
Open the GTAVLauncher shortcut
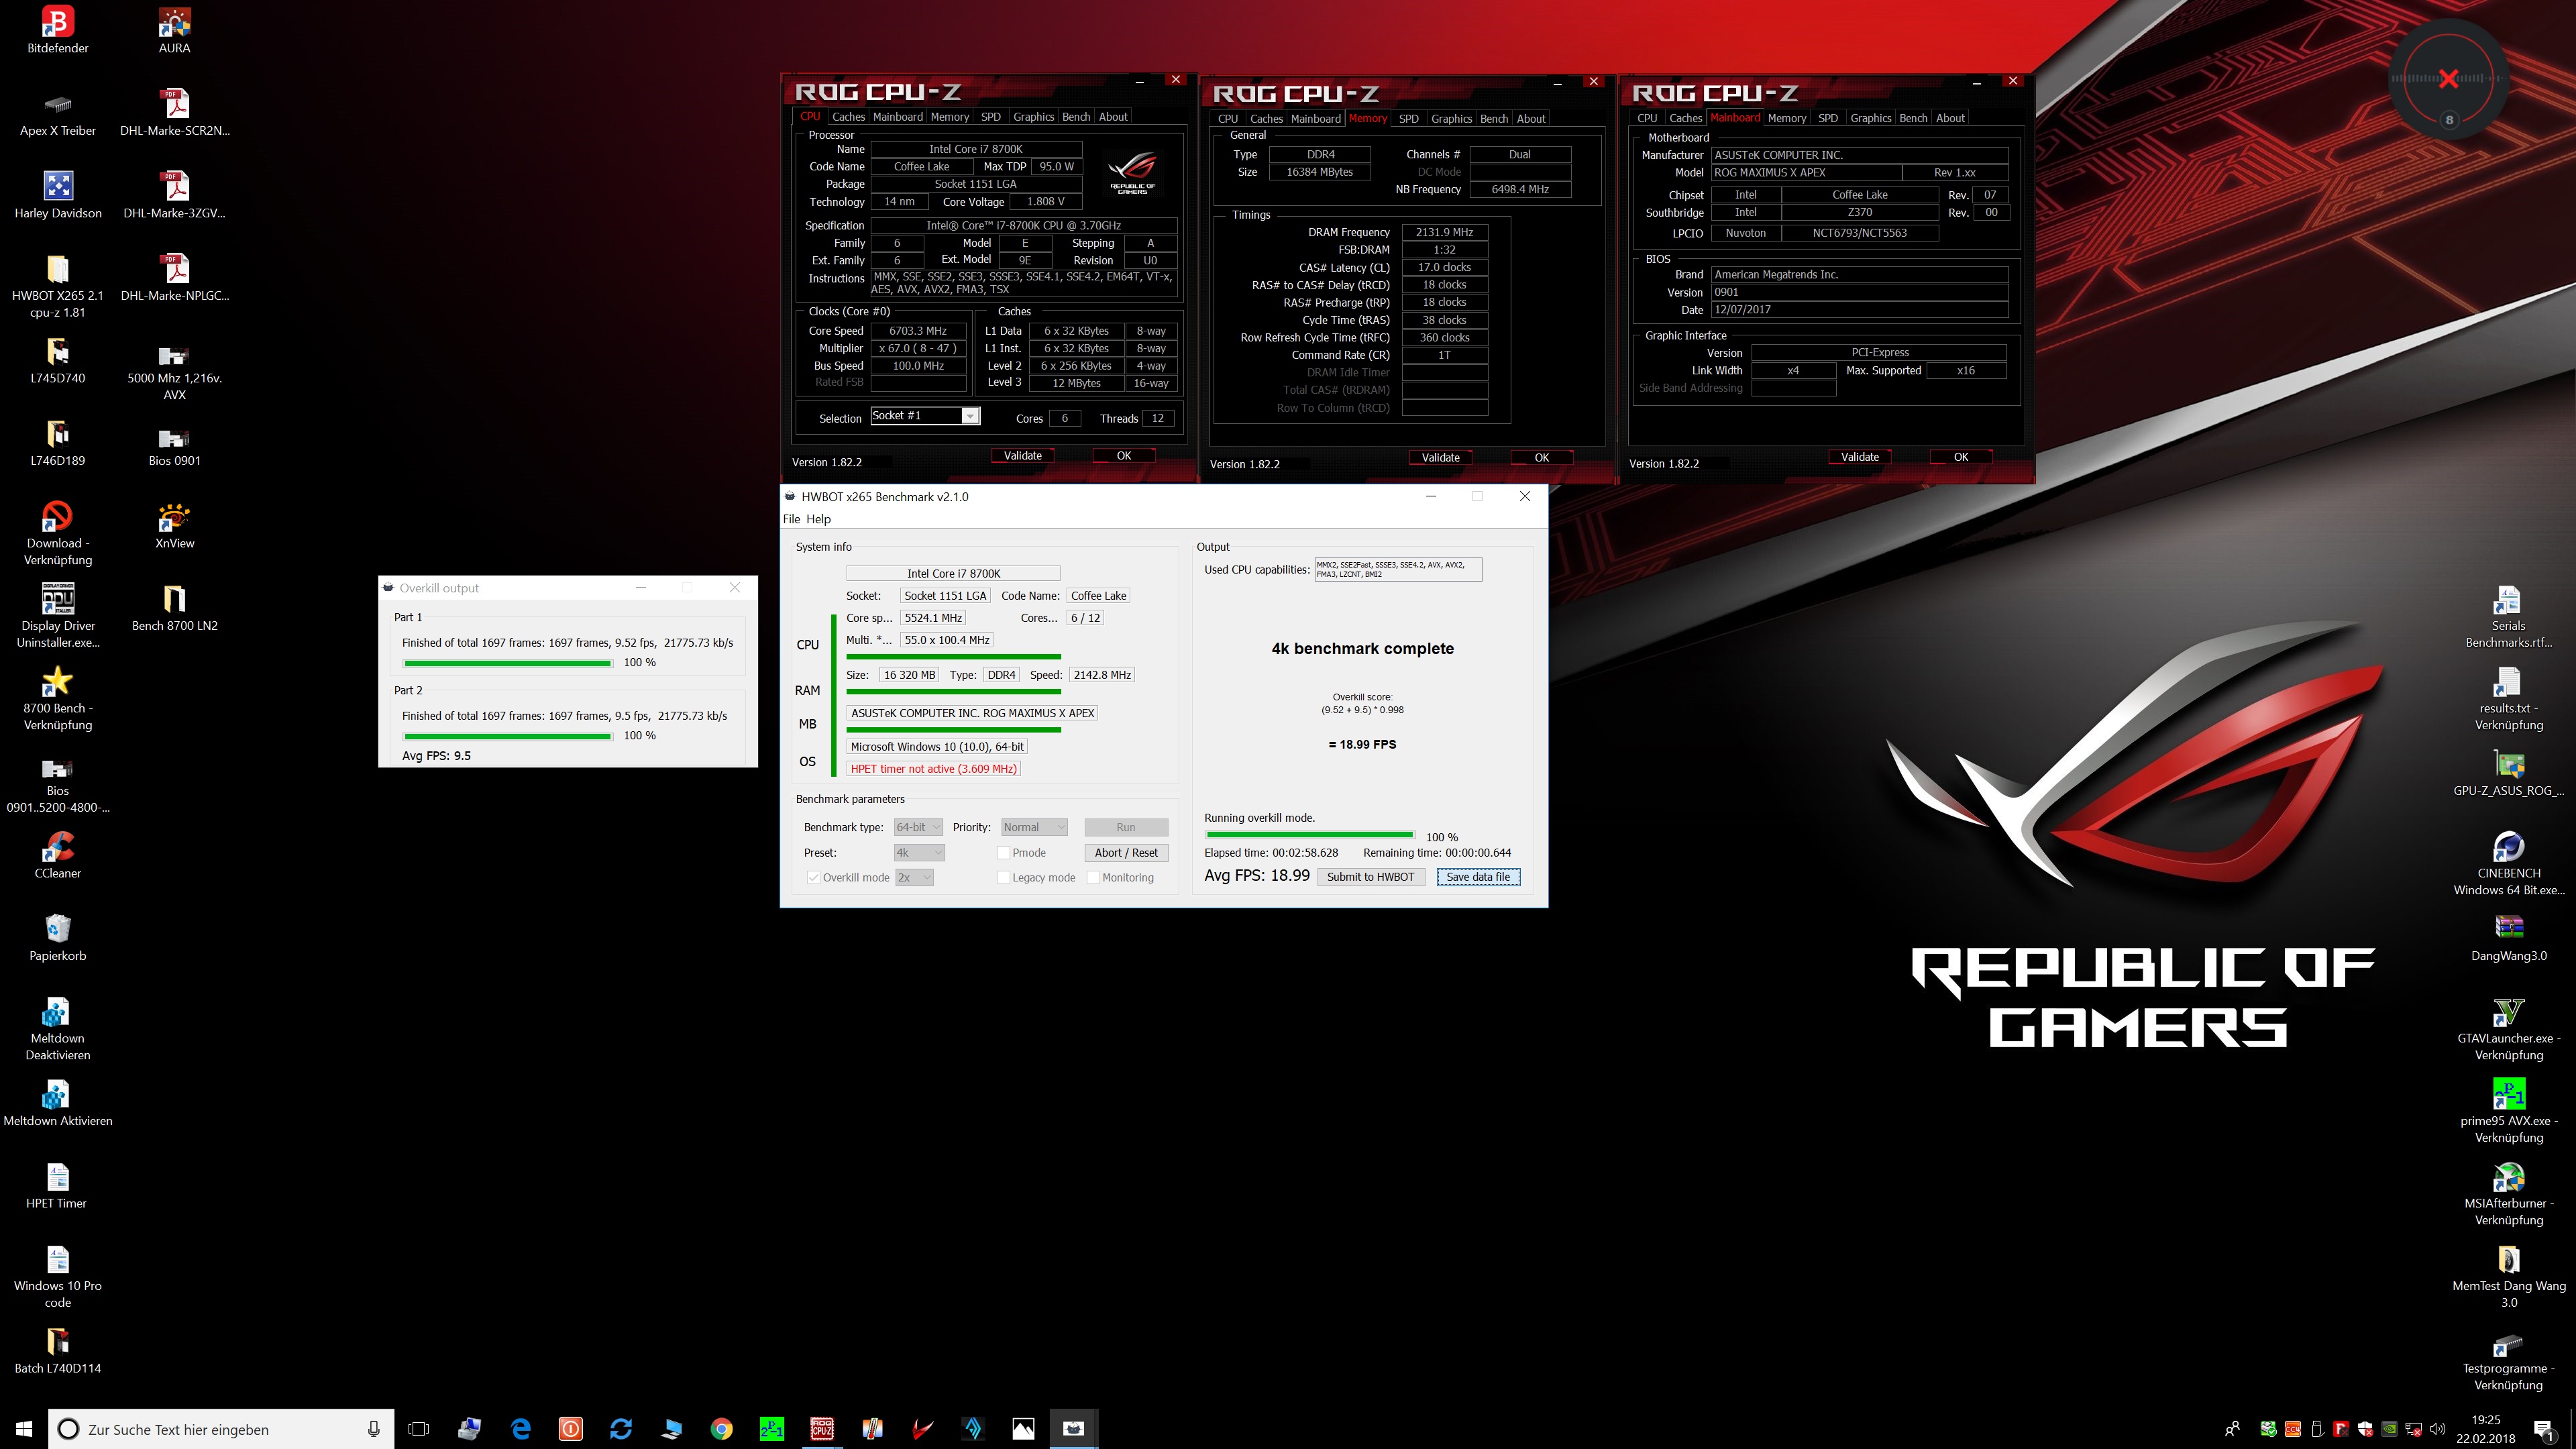pyautogui.click(x=2508, y=1029)
